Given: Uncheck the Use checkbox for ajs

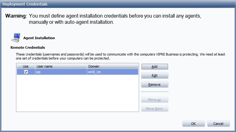Looking at the screenshot, I should 26,72.
